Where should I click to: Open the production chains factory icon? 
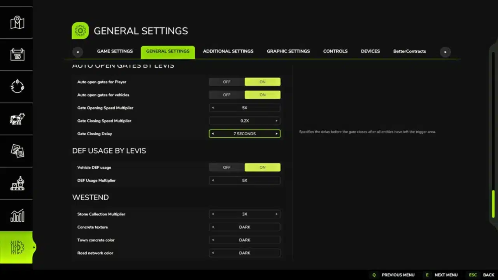[17, 183]
